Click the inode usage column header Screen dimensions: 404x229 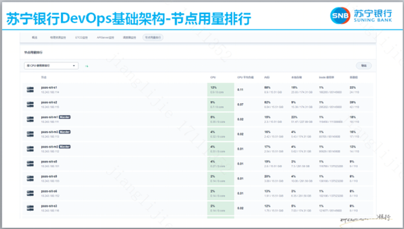[x=326, y=77]
